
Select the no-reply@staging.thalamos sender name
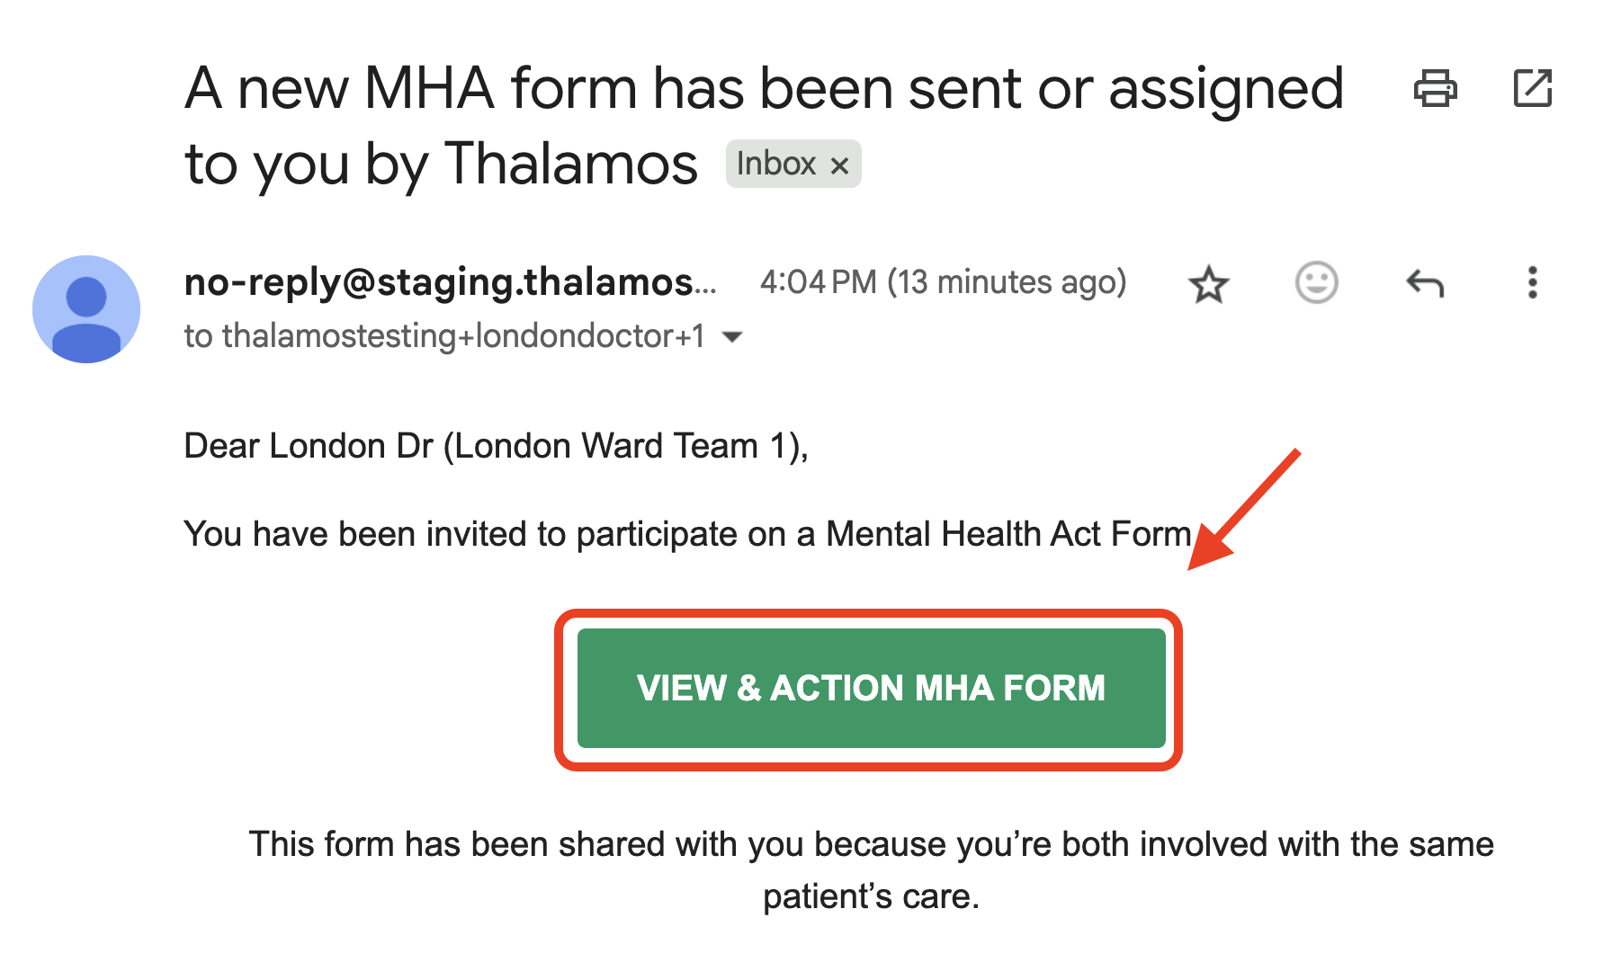pyautogui.click(x=451, y=282)
